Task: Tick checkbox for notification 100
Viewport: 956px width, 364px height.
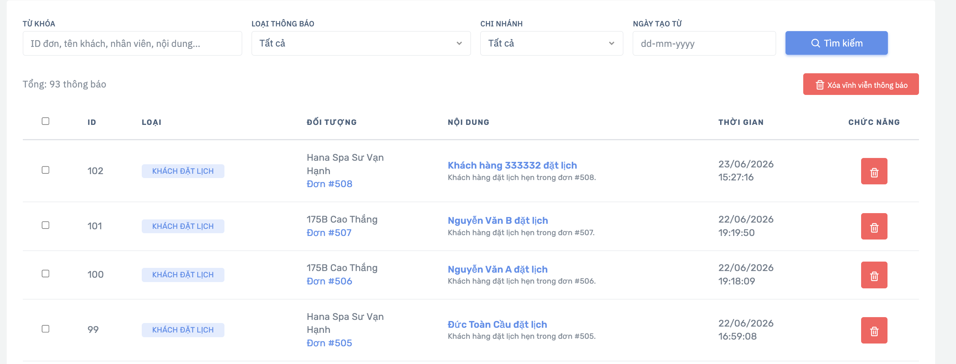Action: coord(46,273)
